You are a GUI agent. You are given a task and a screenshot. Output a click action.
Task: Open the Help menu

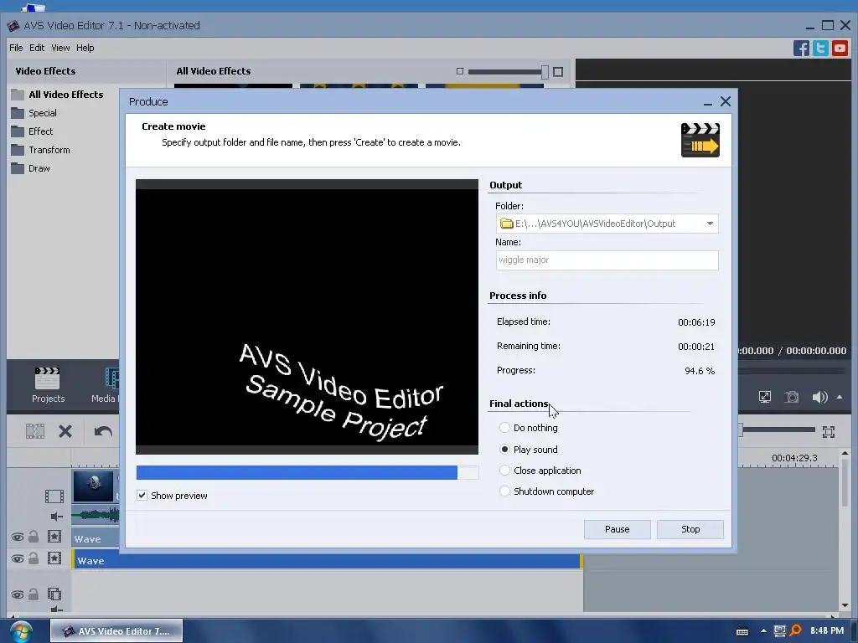(85, 48)
